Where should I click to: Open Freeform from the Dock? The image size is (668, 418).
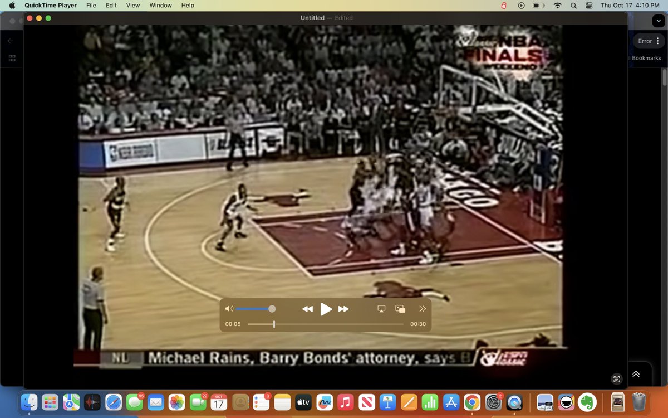[325, 401]
